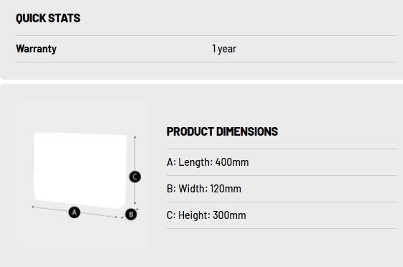Click the 400mm length value
Screen dimensions: 403x267
click(x=232, y=162)
